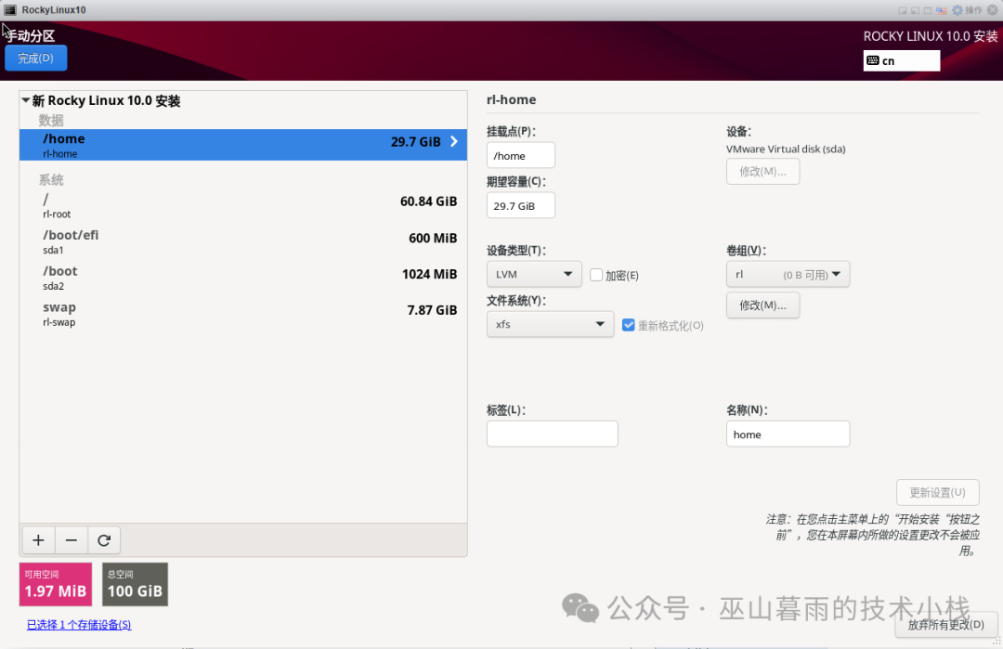This screenshot has width=1003, height=649.
Task: Click the 挂载点 /home input field
Action: (520, 155)
